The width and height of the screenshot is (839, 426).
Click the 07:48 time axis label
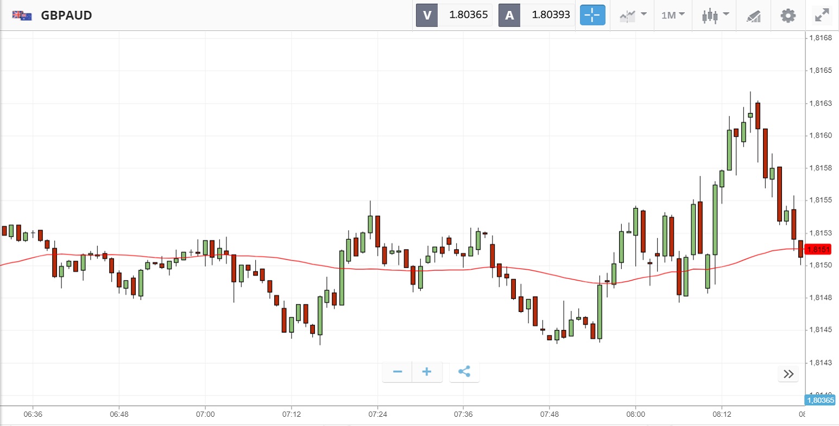tap(550, 414)
